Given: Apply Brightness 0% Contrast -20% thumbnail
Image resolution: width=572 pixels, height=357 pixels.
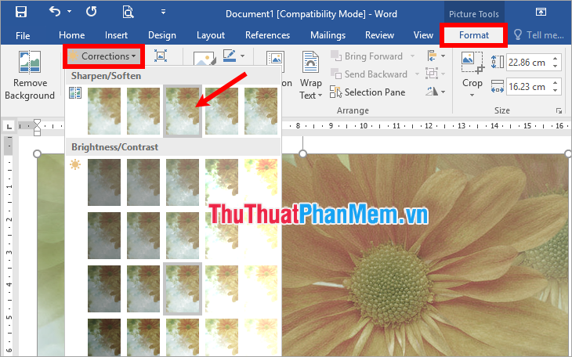Looking at the screenshot, I should pos(183,236).
